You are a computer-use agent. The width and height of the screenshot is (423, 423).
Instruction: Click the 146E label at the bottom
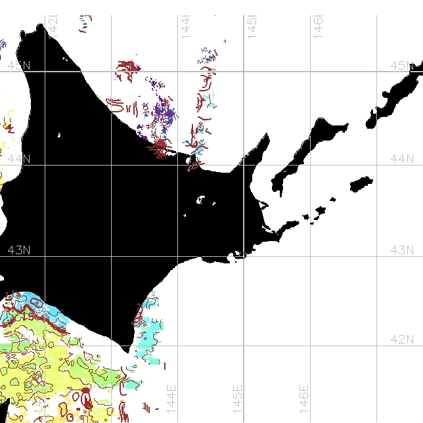(x=303, y=399)
